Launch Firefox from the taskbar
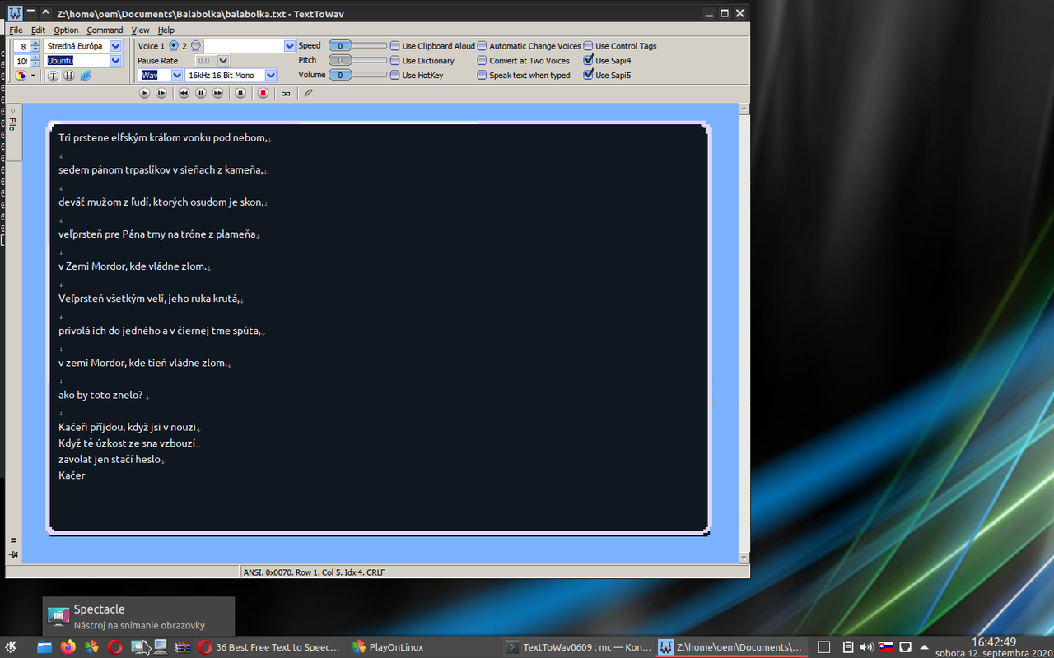Screen dimensions: 1054x658 tap(68, 646)
